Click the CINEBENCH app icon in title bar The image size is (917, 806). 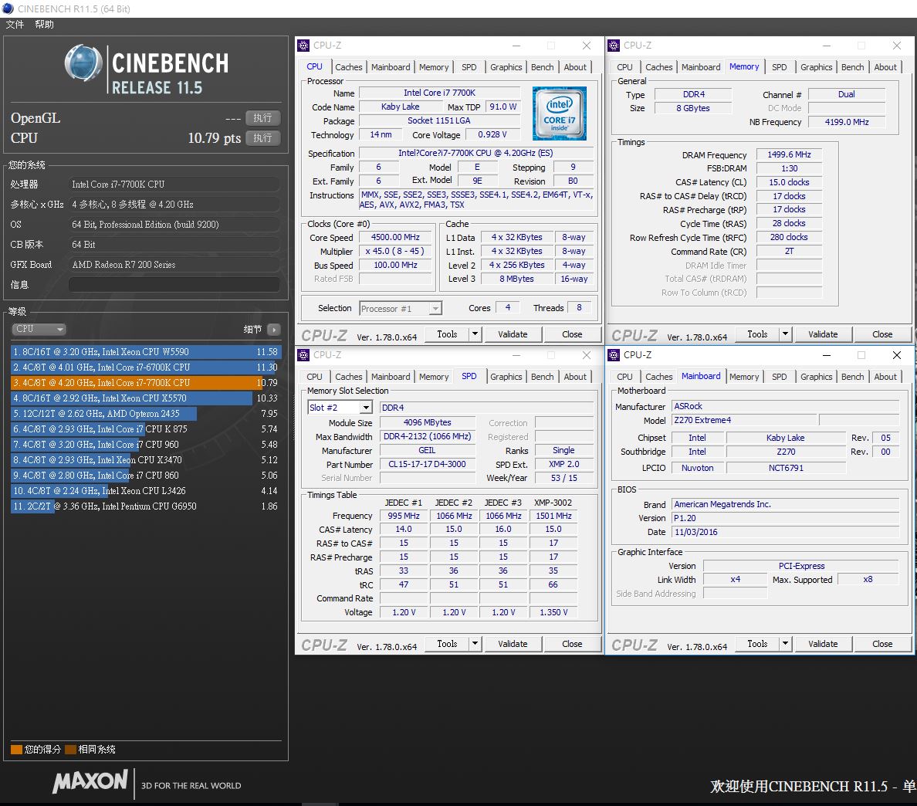pyautogui.click(x=8, y=8)
